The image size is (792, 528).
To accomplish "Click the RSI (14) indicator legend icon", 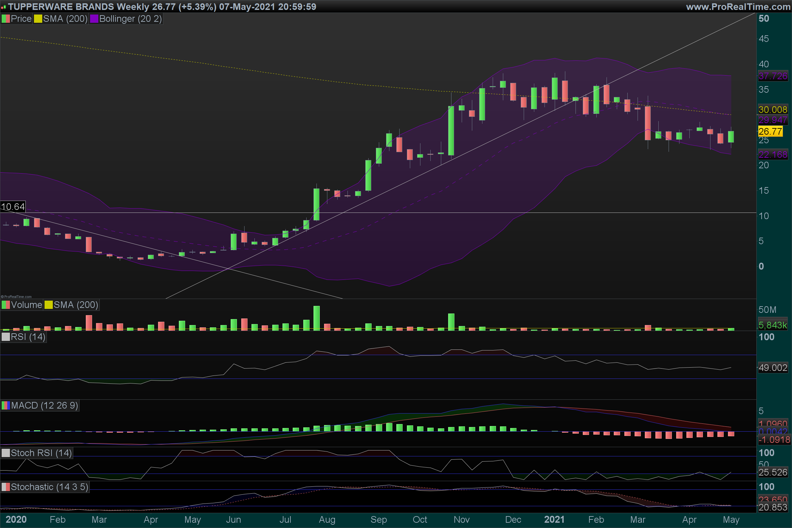I will 6,337.
